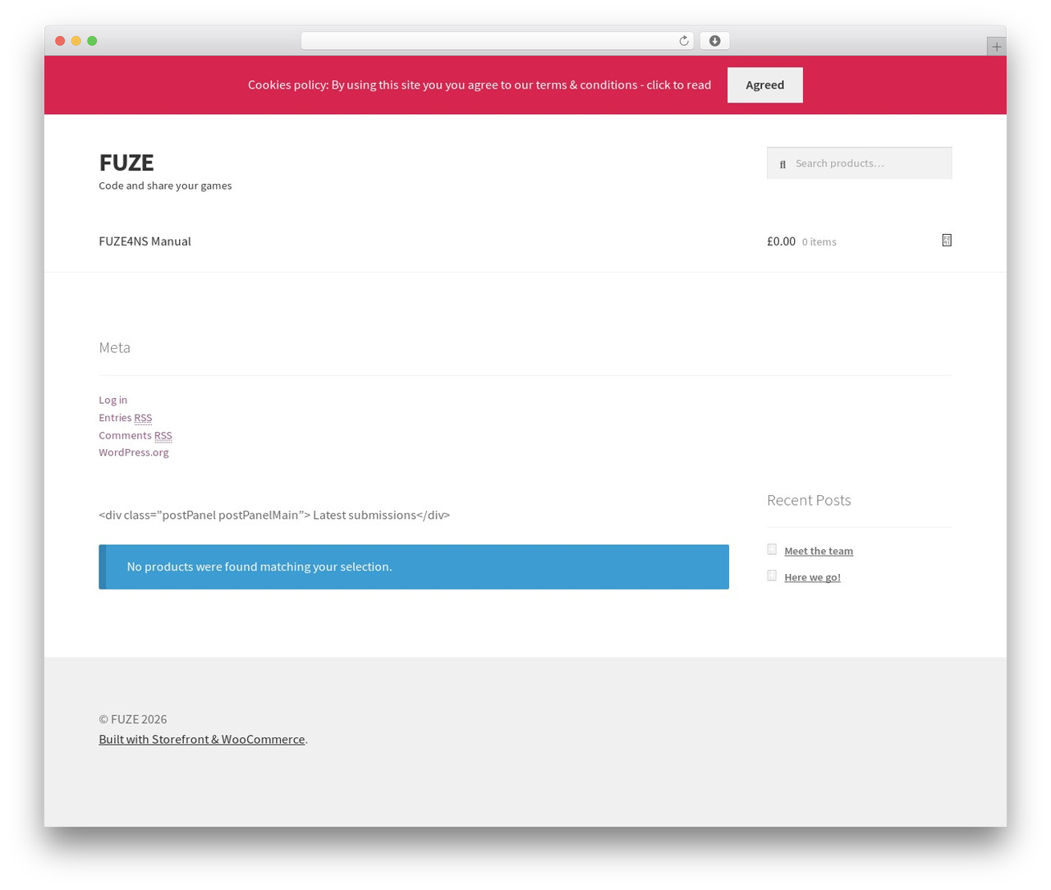Open a new browser tab with plus
The width and height of the screenshot is (1051, 890).
[996, 47]
